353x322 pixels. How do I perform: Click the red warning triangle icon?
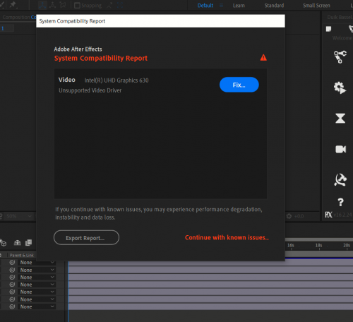coord(263,57)
